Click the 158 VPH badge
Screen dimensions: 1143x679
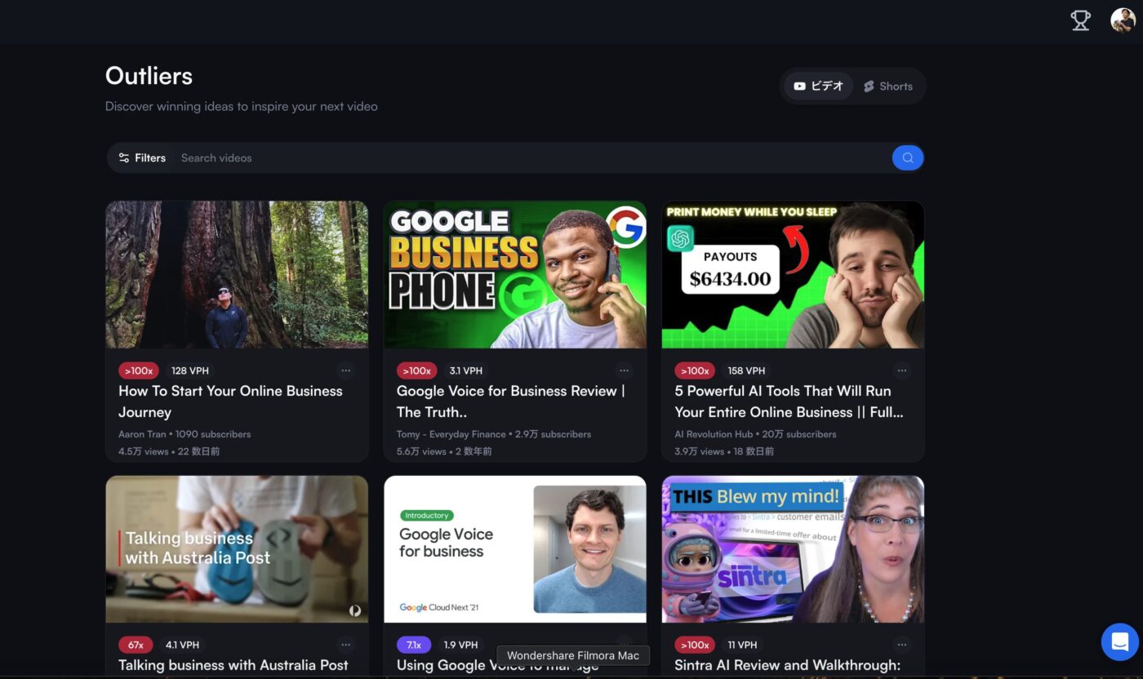click(746, 371)
